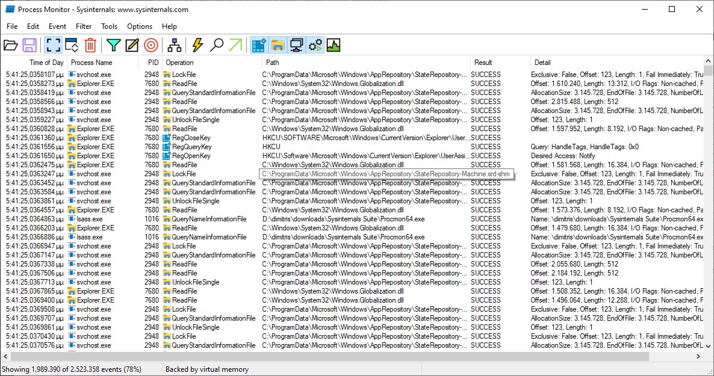The height and width of the screenshot is (376, 714).
Task: Click the status text Showing 1.989.390 events
Action: [72, 369]
